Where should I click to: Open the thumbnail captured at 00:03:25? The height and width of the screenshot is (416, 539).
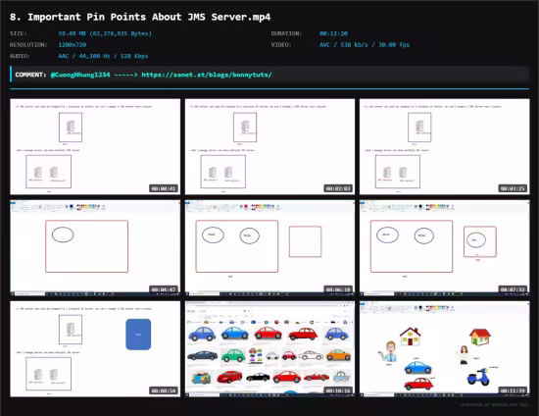pos(445,146)
